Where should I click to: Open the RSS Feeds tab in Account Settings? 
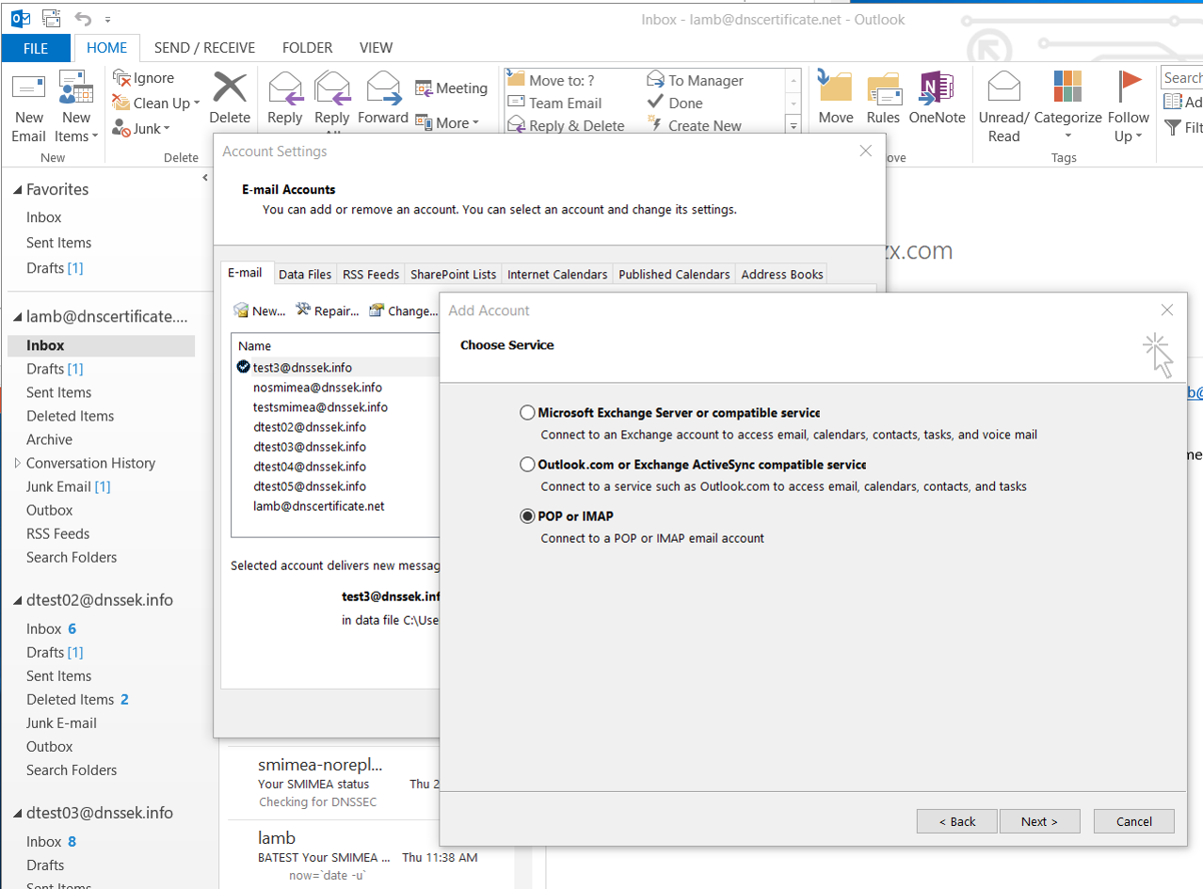(371, 274)
